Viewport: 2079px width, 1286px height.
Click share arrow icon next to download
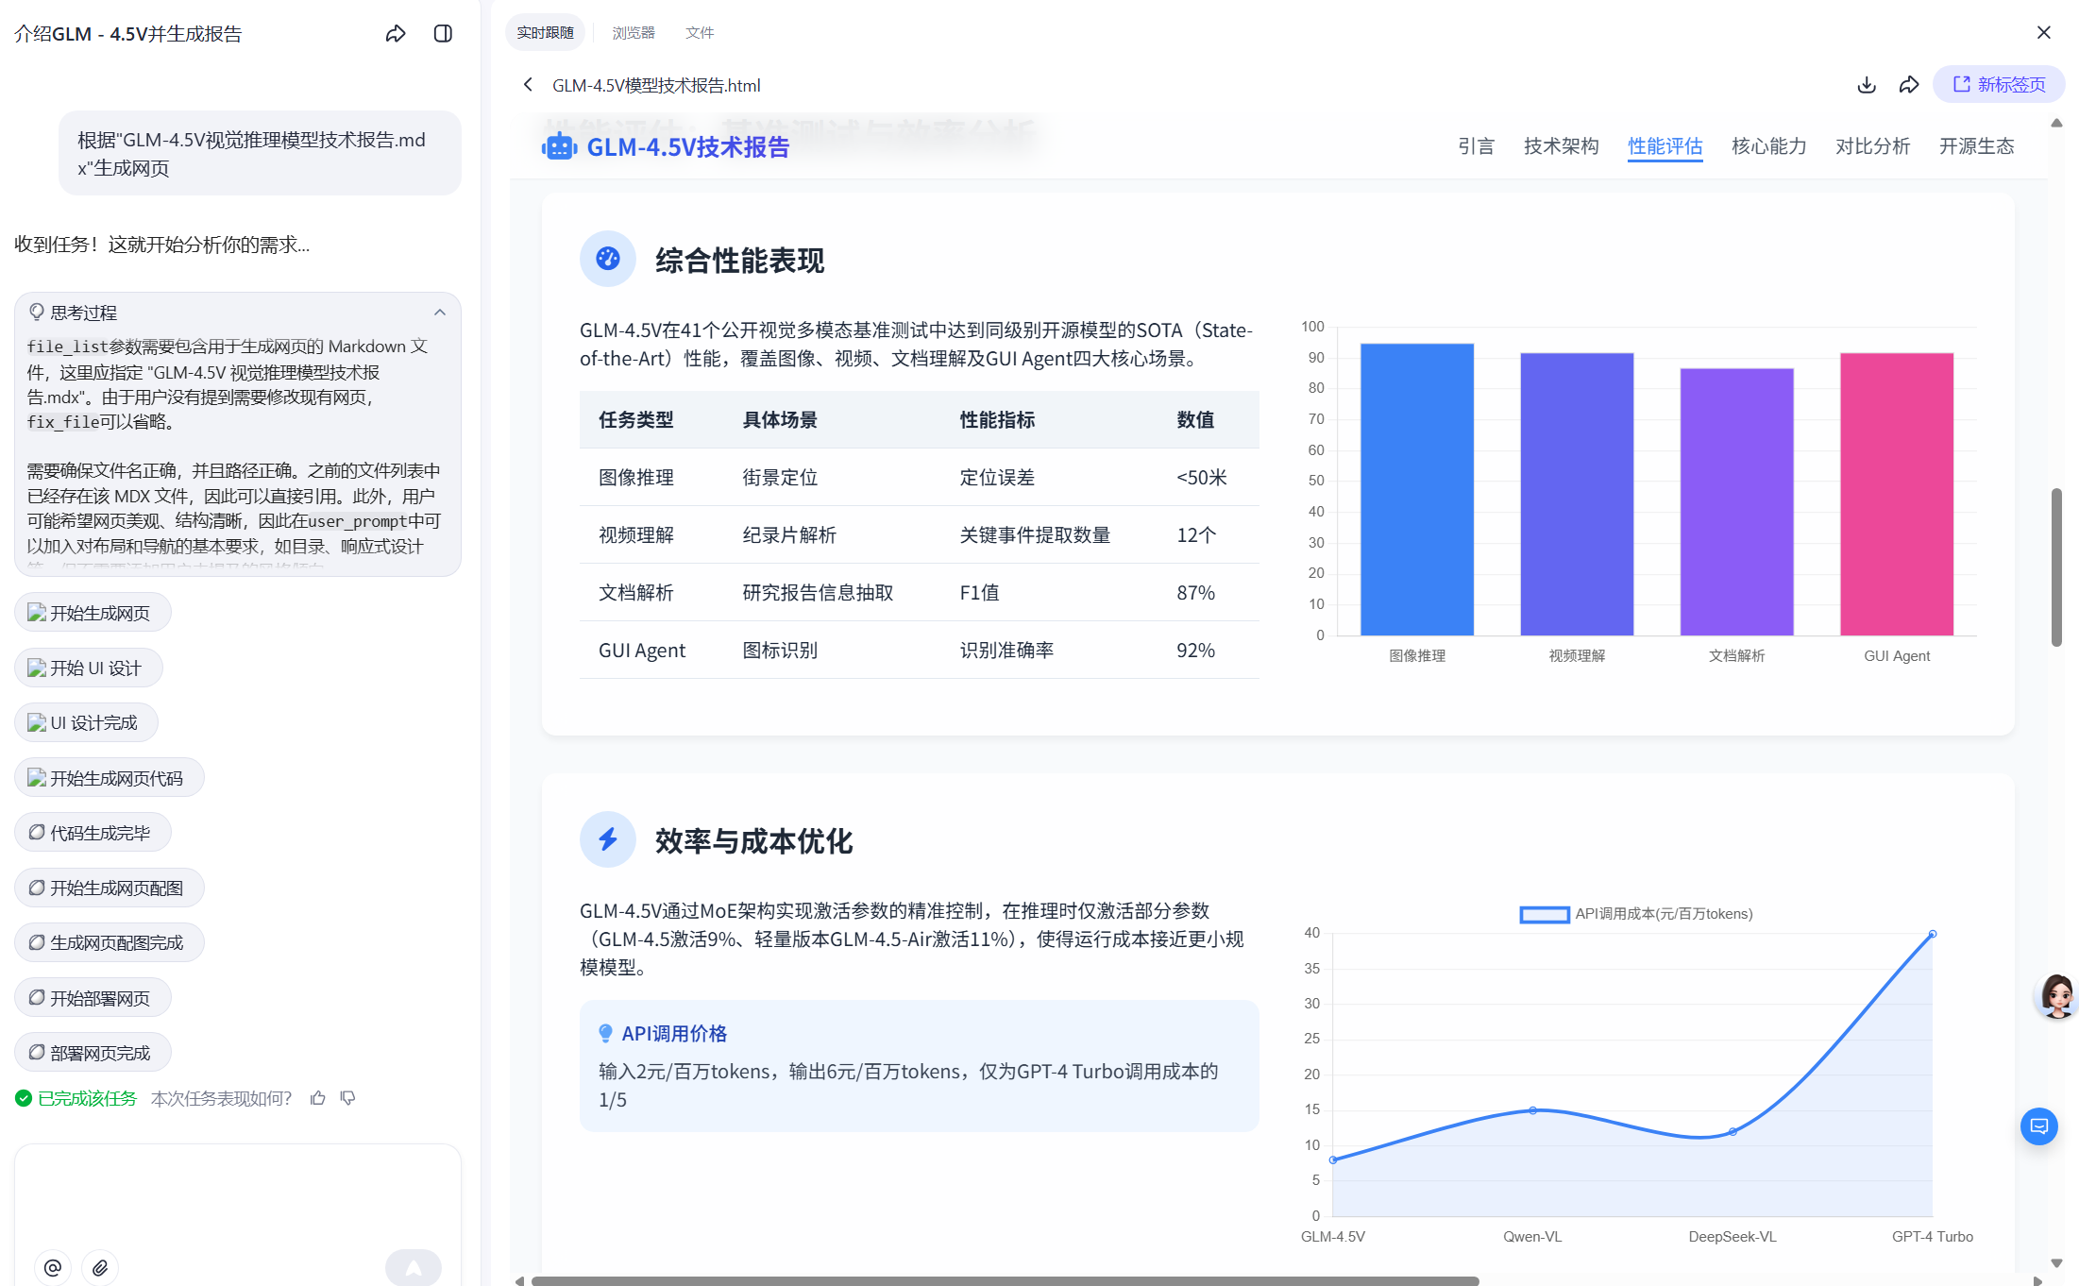pos(1909,85)
